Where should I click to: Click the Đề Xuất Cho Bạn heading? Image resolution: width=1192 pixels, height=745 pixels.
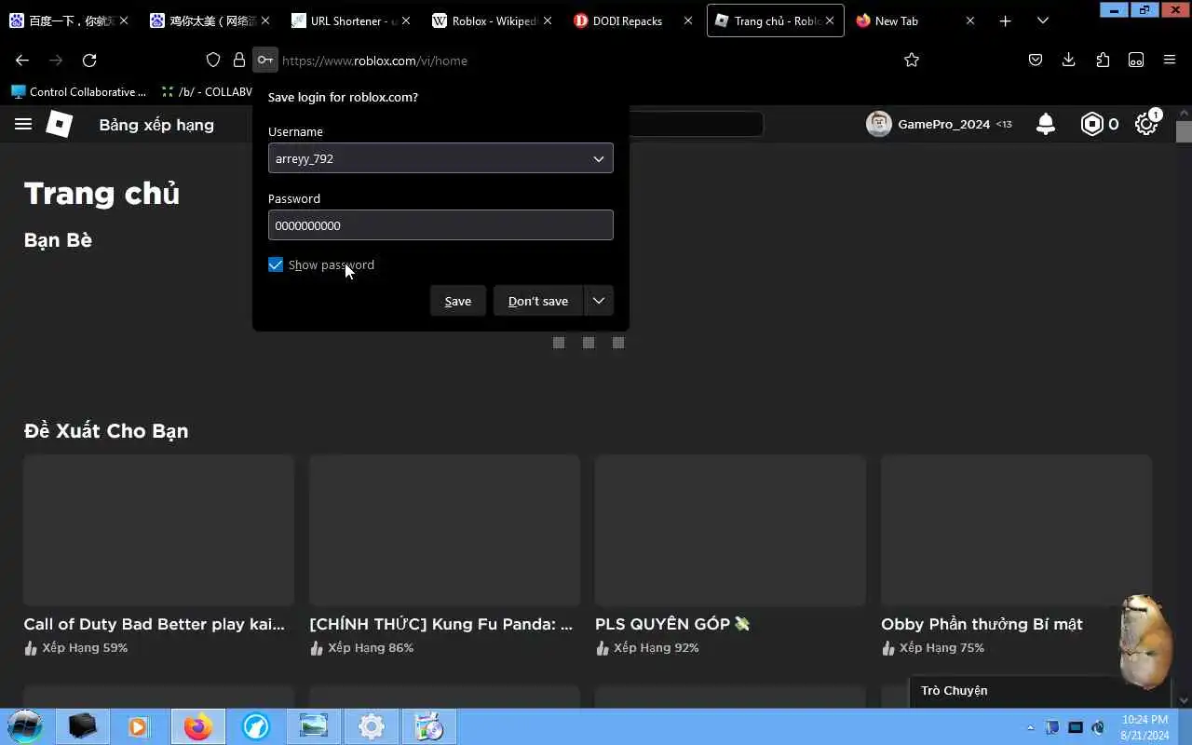106,431
